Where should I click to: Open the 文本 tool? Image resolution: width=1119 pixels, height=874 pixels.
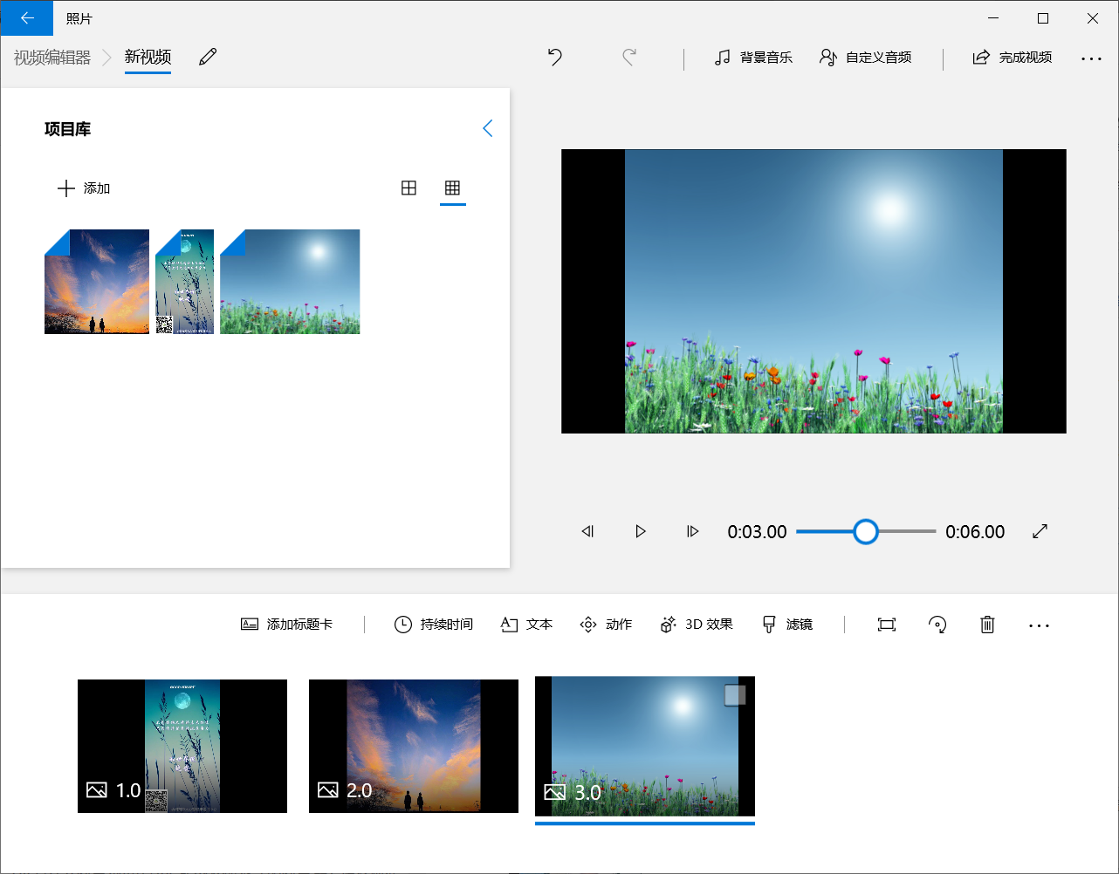[526, 624]
